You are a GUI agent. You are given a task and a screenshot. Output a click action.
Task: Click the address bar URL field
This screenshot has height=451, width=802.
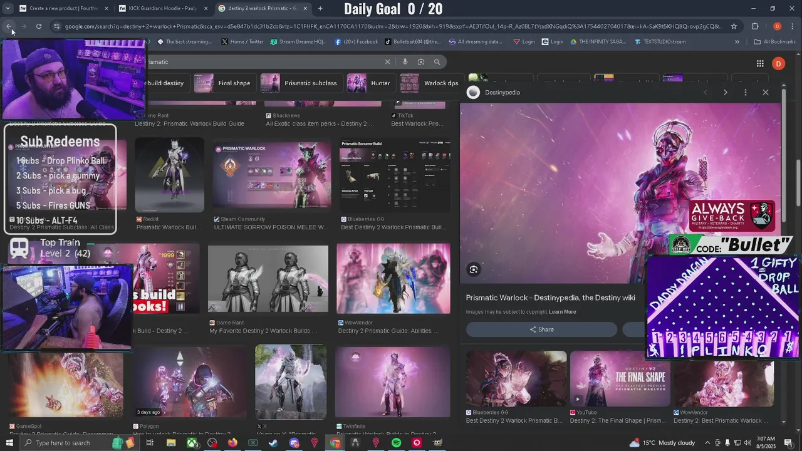393,26
